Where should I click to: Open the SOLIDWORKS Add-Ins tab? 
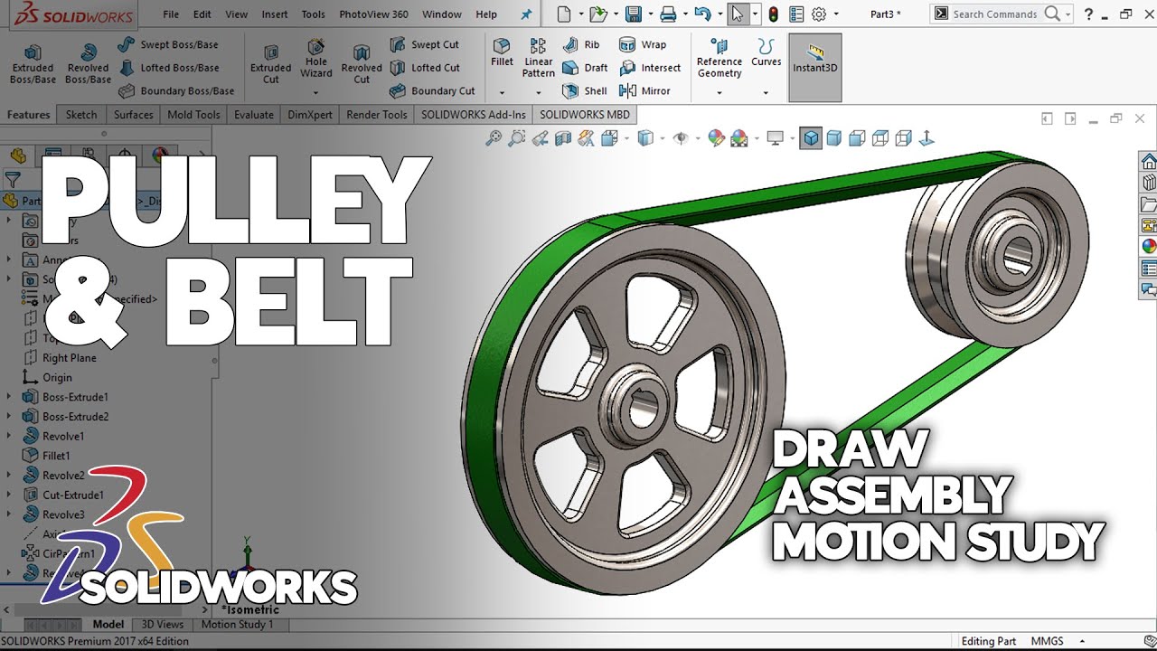(473, 115)
